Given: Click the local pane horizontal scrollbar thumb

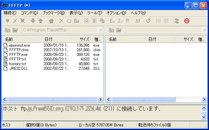Looking at the screenshot, I should (x=52, y=100).
